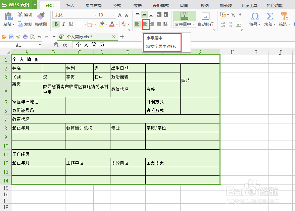Switch to the 插入 ribbon tab
The width and height of the screenshot is (295, 211).
click(x=70, y=5)
